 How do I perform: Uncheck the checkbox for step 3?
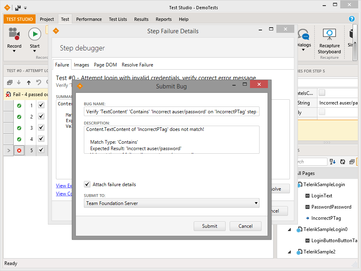(x=41, y=127)
